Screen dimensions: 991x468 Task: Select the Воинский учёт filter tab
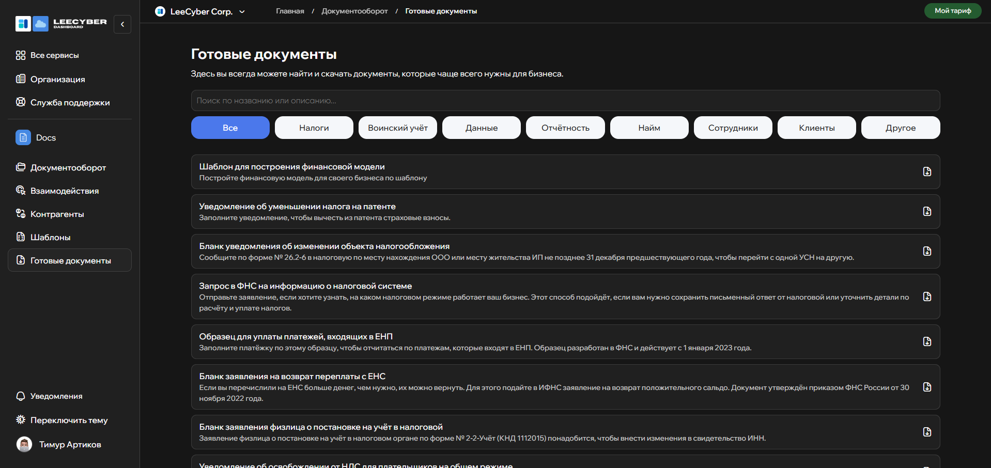[397, 128]
